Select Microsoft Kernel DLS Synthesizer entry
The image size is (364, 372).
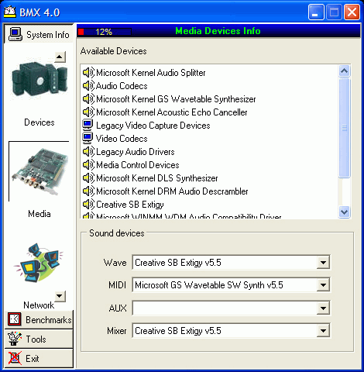(x=157, y=178)
